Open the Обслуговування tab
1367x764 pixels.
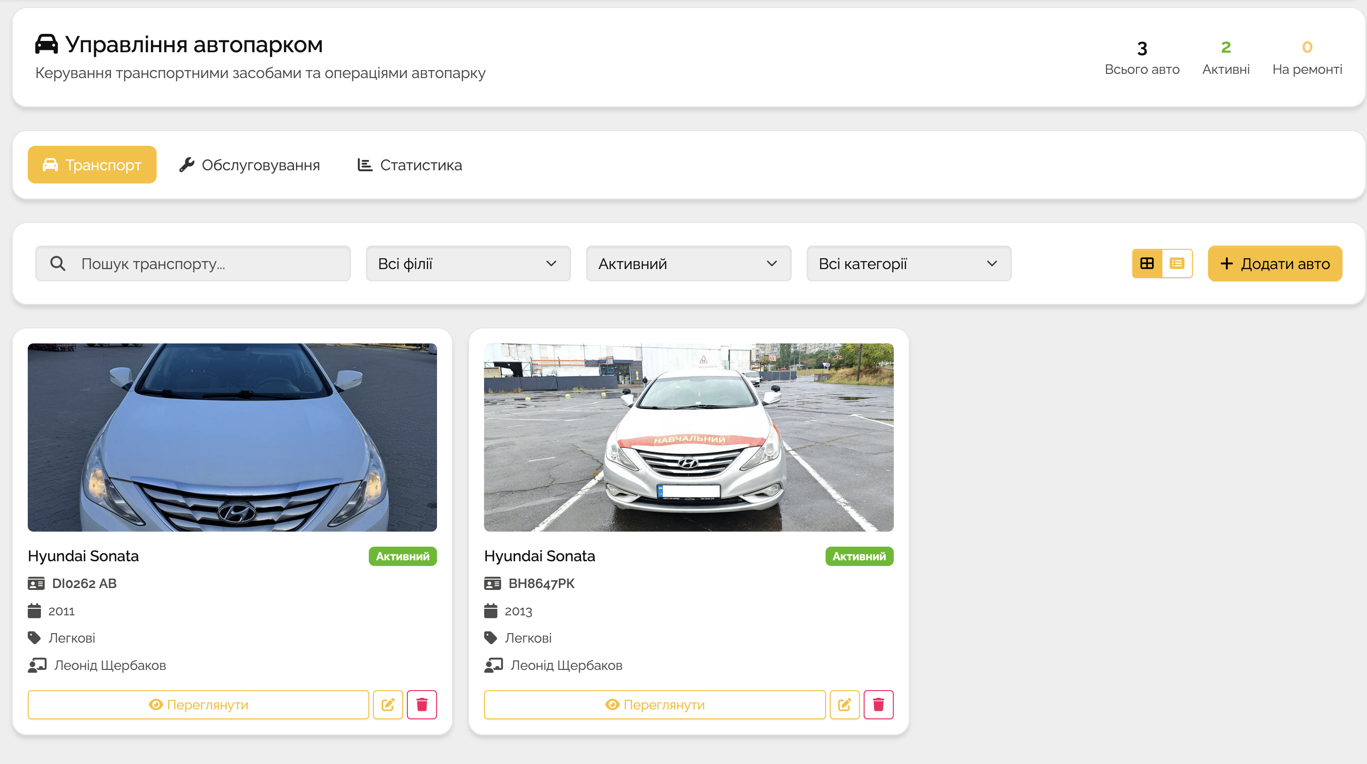coord(249,165)
